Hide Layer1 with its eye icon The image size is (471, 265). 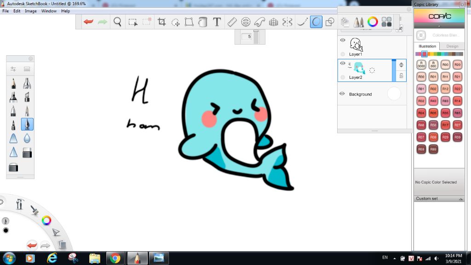(x=343, y=40)
